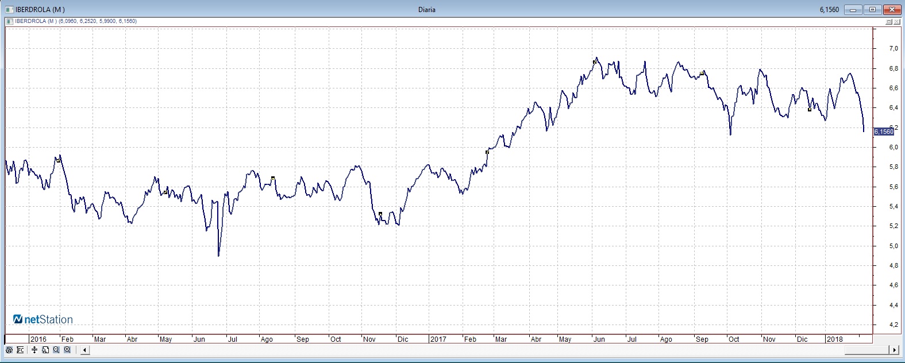Click the marker at the August 2016 line point
The height and width of the screenshot is (363, 905).
point(273,178)
